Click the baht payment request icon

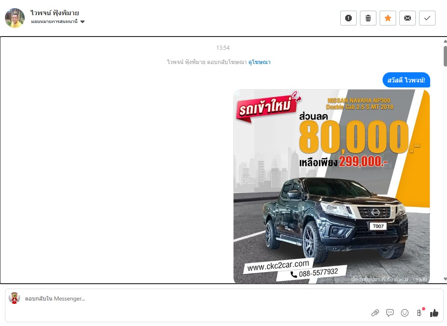[419, 313]
